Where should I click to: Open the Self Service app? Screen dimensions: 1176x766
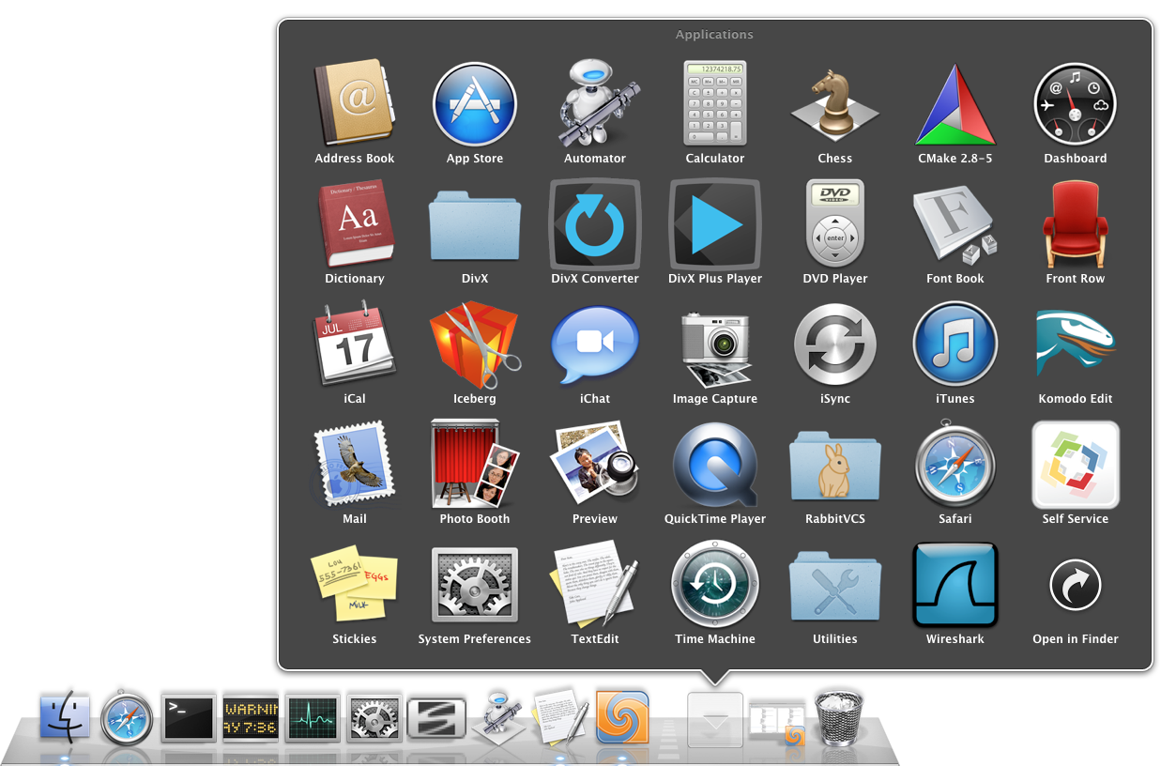[x=1075, y=465]
